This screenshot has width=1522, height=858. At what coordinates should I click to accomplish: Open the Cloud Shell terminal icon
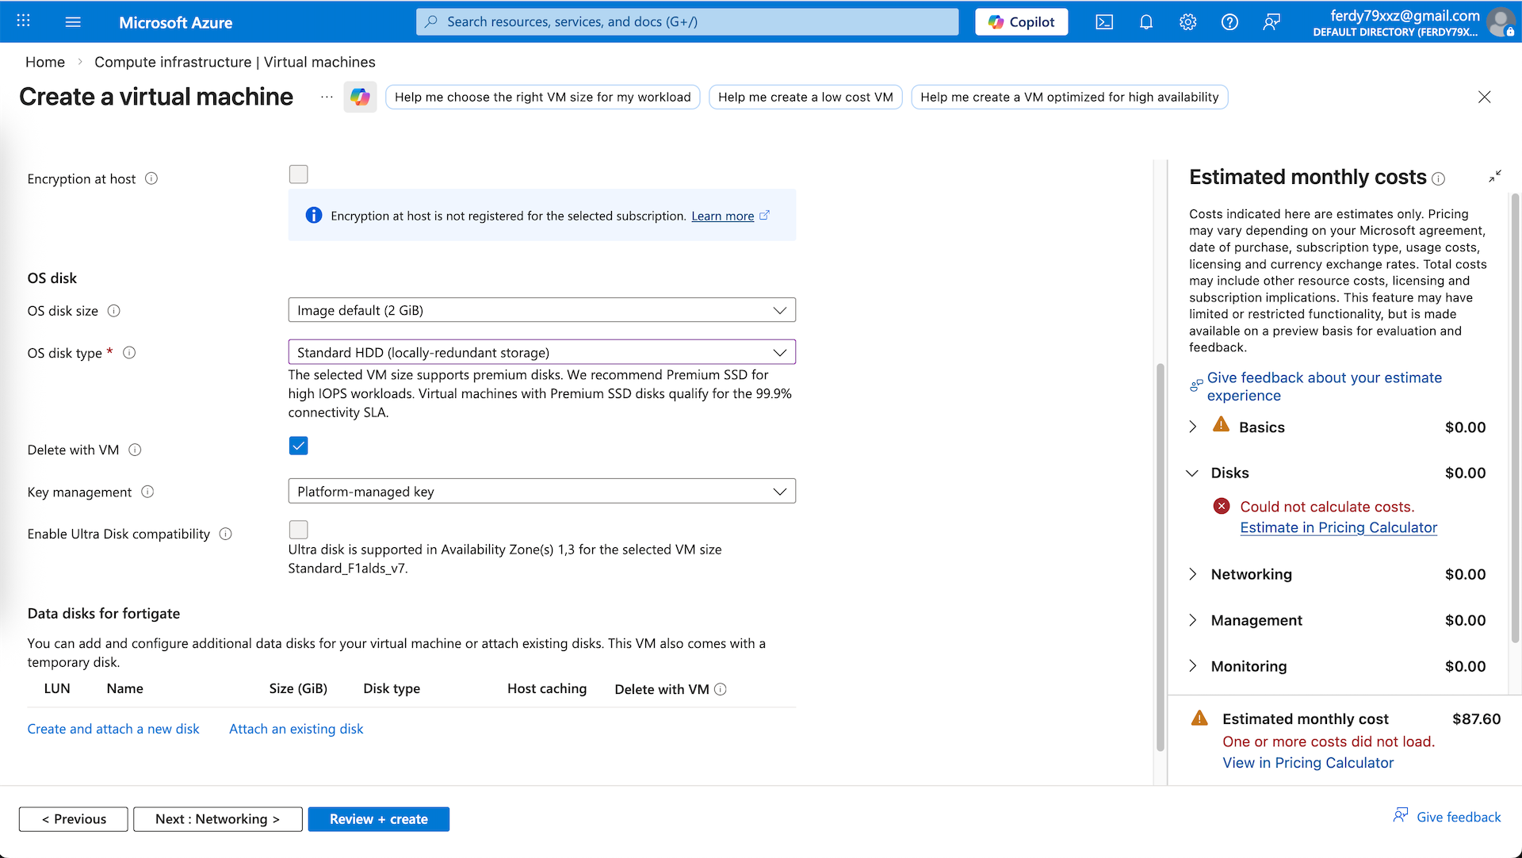coord(1104,22)
